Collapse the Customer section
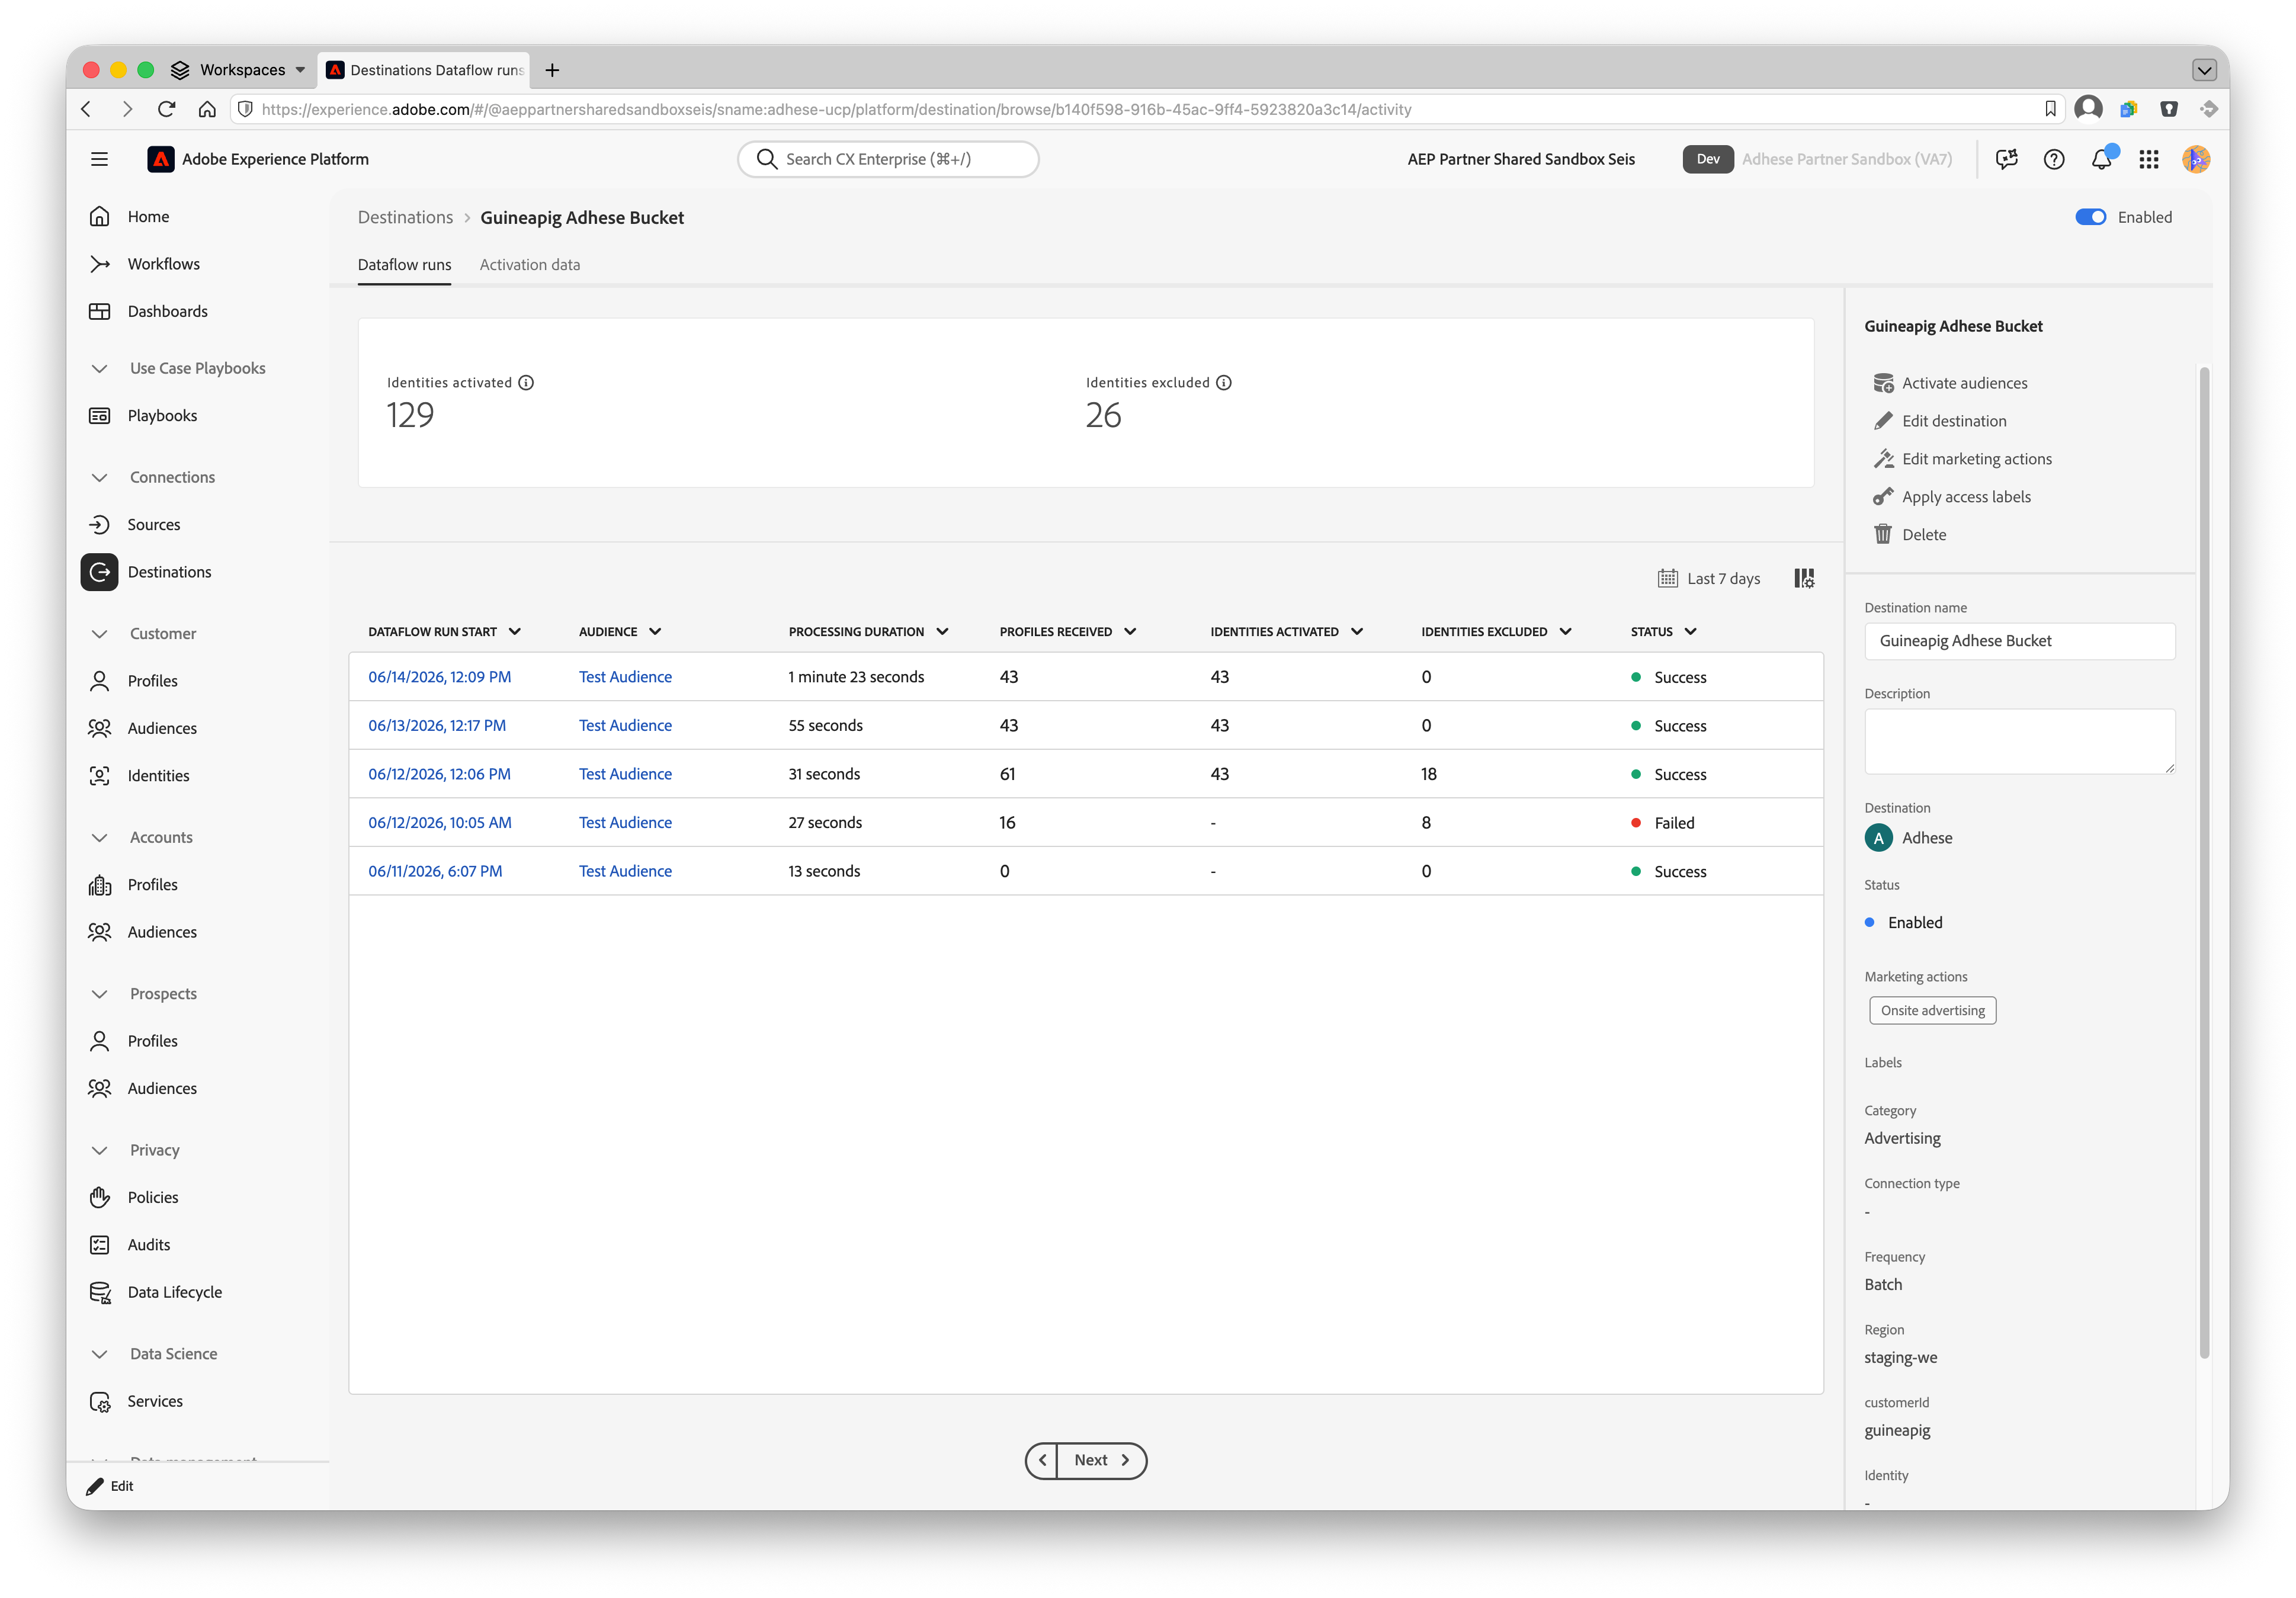 point(99,633)
